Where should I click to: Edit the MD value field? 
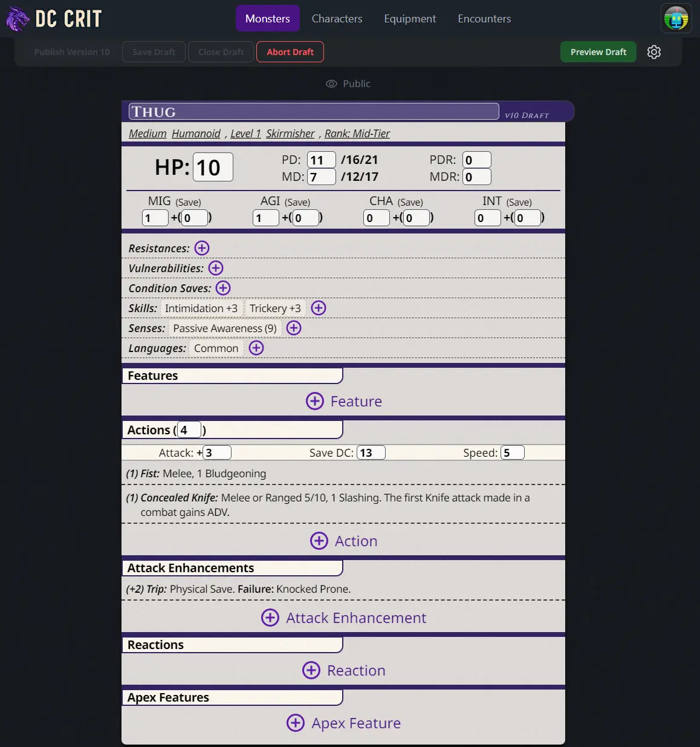[321, 177]
